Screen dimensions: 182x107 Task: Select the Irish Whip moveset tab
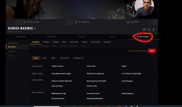click(74, 42)
